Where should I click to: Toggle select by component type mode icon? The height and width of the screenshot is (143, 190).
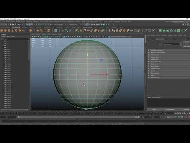32,25
